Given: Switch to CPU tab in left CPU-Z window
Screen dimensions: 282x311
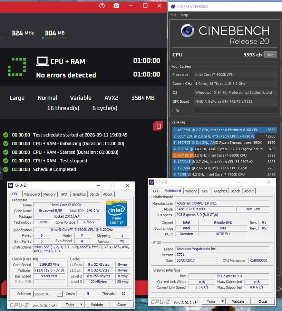Looking at the screenshot, I should pyautogui.click(x=15, y=194).
